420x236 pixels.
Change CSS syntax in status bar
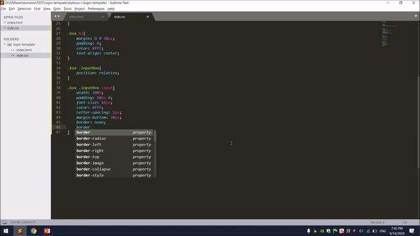(x=404, y=222)
